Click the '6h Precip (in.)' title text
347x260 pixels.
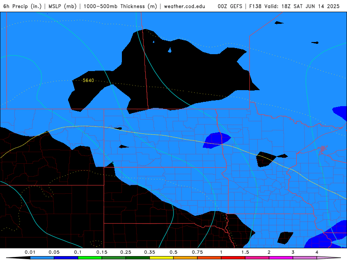click(23, 6)
